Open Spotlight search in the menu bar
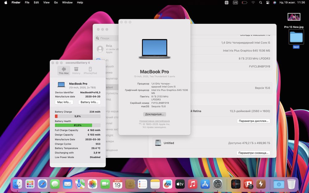 [x=260, y=2]
